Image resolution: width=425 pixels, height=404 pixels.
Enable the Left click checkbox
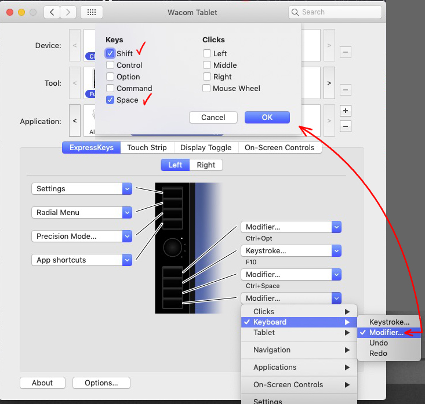207,53
